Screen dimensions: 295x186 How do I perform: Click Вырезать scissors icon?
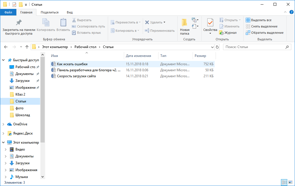(x=74, y=20)
